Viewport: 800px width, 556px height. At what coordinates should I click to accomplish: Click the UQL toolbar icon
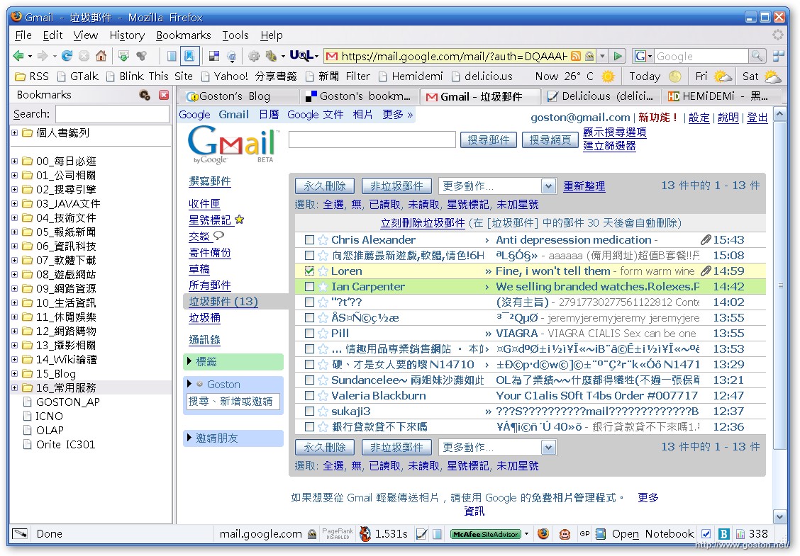(301, 55)
